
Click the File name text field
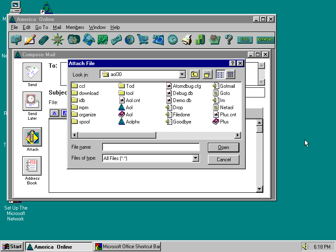[151, 147]
